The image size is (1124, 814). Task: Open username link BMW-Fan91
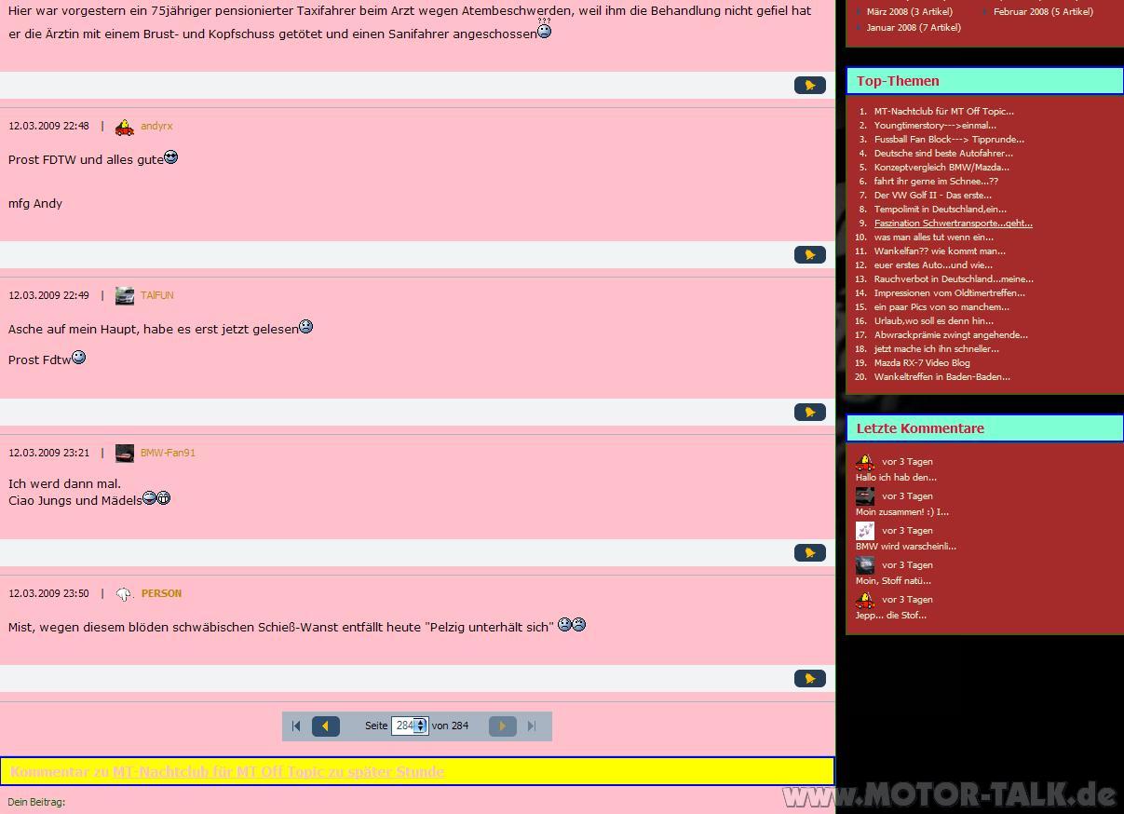click(168, 453)
